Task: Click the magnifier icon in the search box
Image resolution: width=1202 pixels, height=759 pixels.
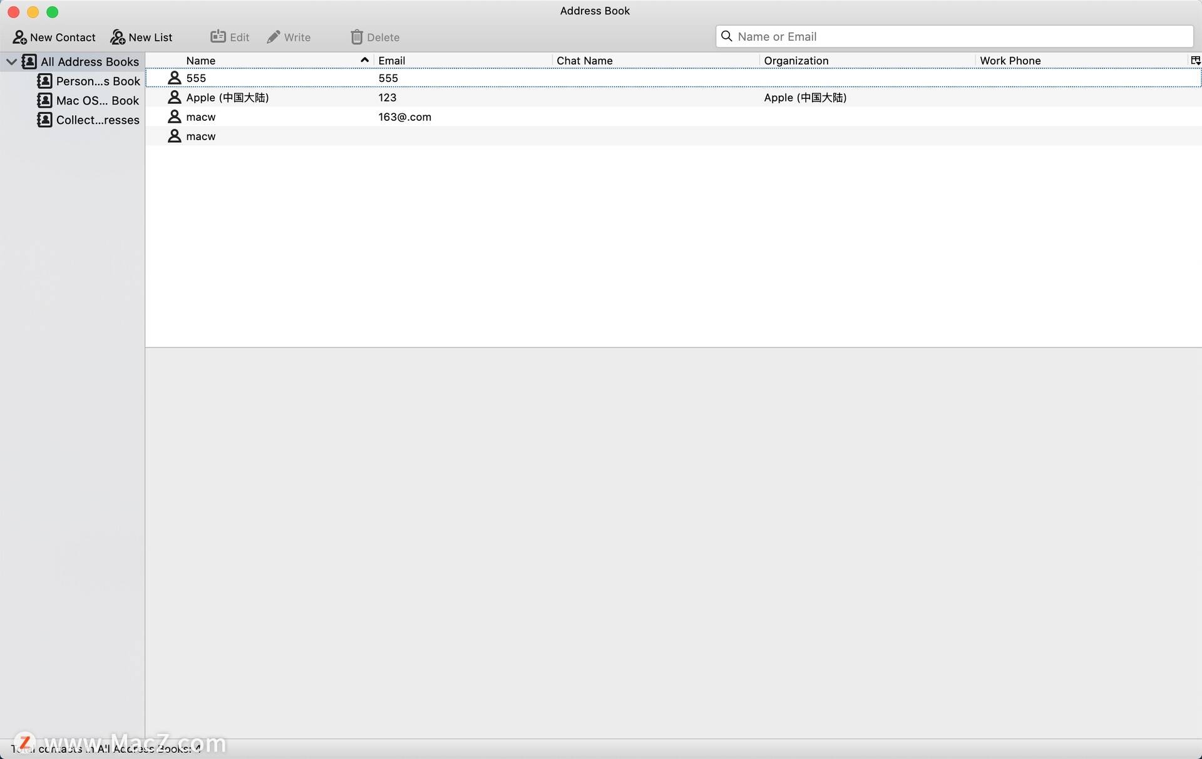Action: [726, 36]
